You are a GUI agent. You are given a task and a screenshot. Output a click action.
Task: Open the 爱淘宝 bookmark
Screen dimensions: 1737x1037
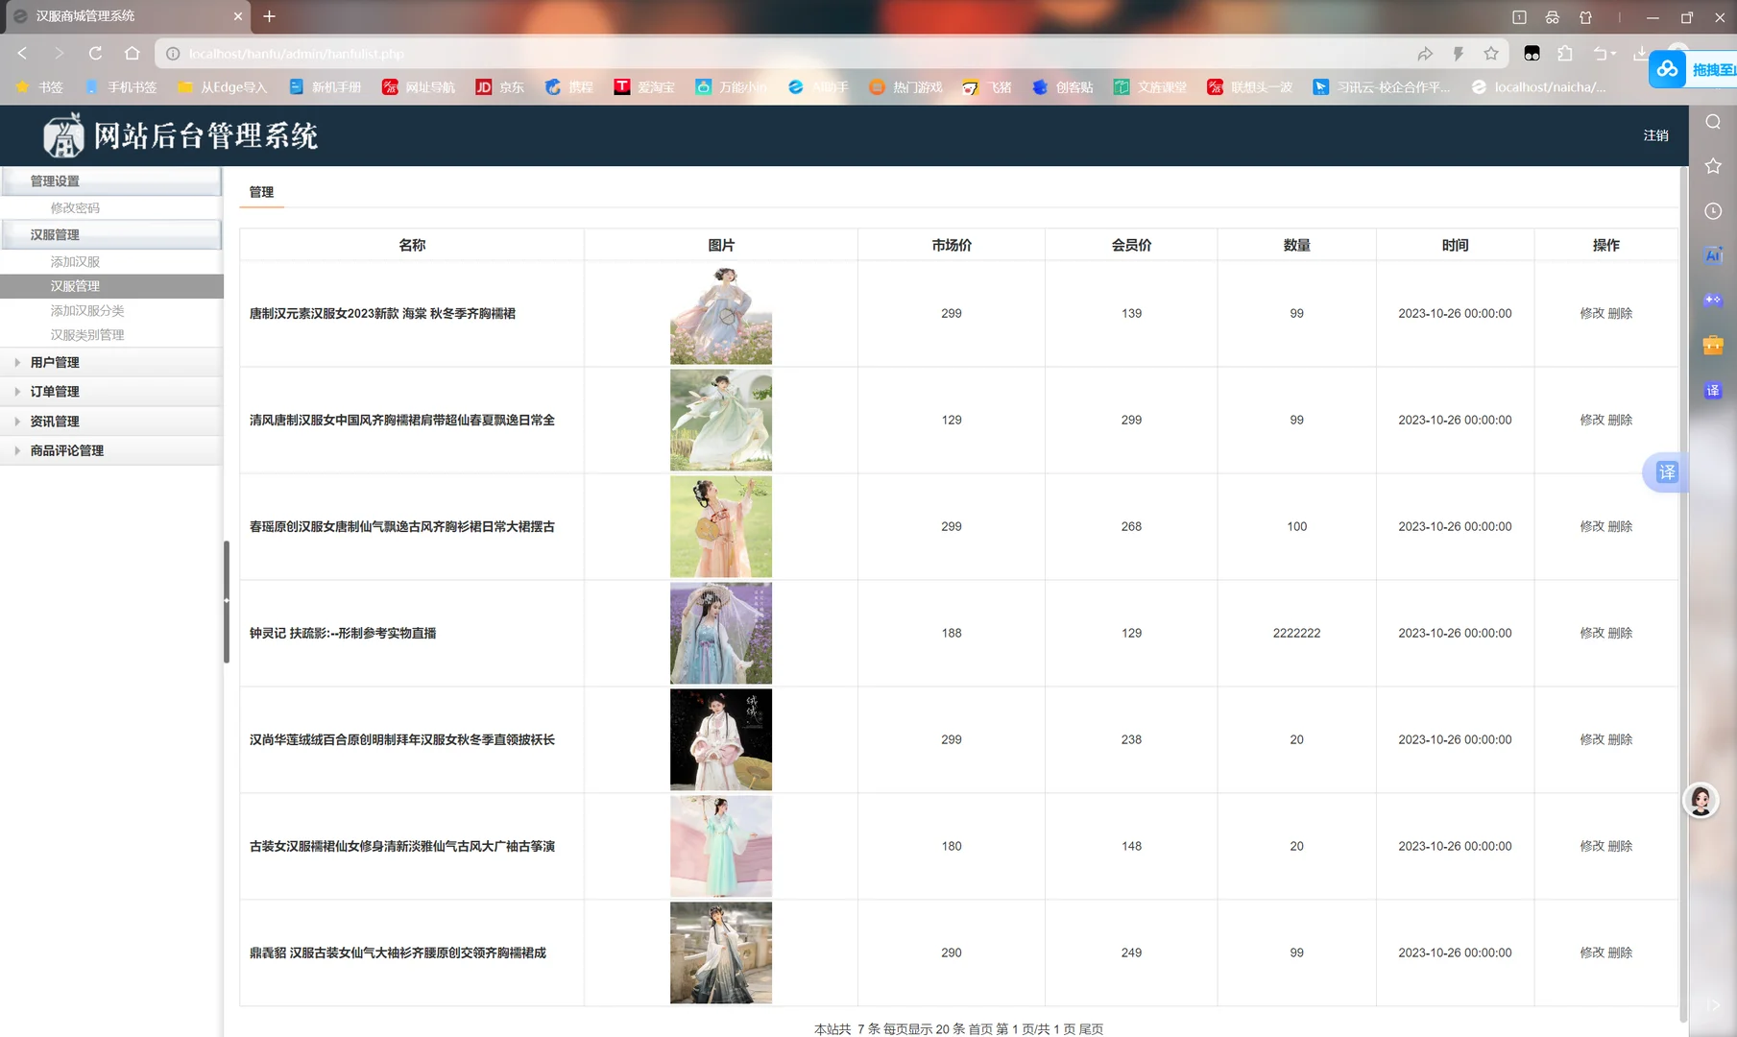(644, 87)
